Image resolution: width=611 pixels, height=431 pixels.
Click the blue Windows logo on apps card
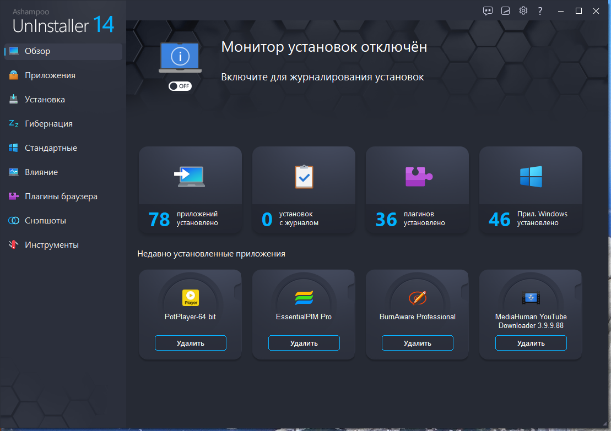531,177
